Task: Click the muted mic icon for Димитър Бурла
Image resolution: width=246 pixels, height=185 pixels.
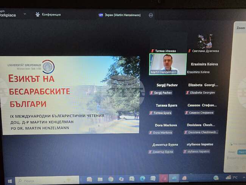Action: 150,152
